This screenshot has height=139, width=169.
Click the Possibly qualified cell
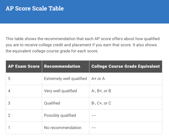(x=65, y=115)
